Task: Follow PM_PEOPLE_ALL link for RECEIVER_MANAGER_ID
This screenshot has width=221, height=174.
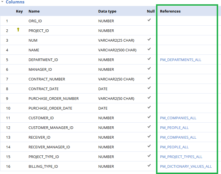Action: [x=174, y=147]
